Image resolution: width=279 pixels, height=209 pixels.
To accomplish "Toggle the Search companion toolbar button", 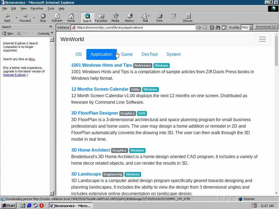I will (x=87, y=18).
